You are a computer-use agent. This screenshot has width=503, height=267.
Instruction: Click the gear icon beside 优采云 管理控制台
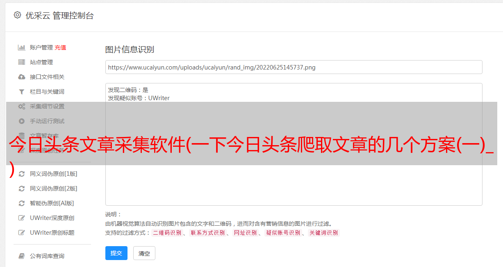tap(17, 15)
